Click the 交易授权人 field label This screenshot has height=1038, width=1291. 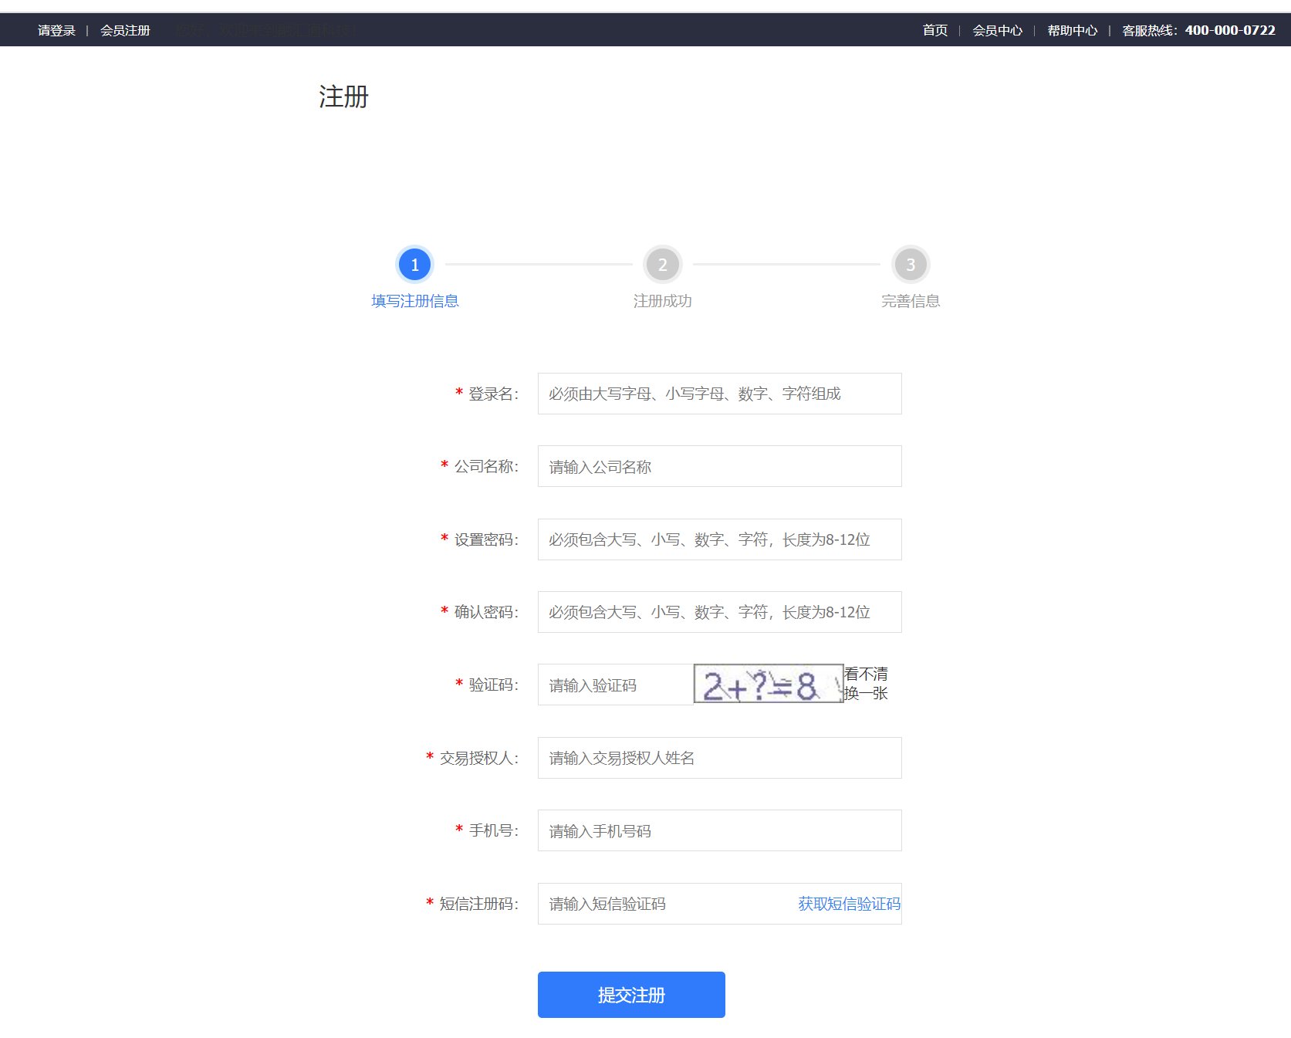click(479, 758)
